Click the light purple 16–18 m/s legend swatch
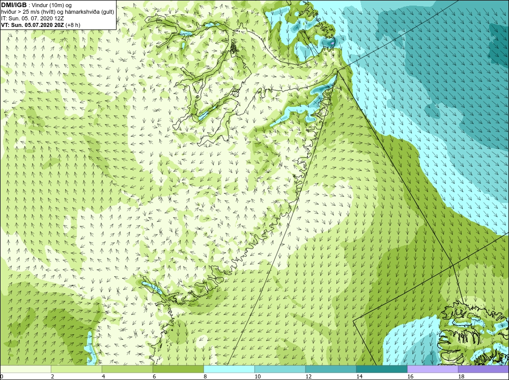The image size is (509, 380). point(432,369)
